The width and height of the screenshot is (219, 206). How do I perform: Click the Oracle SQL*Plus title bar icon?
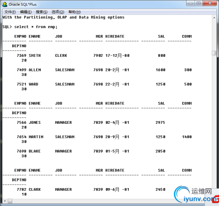pos(5,4)
